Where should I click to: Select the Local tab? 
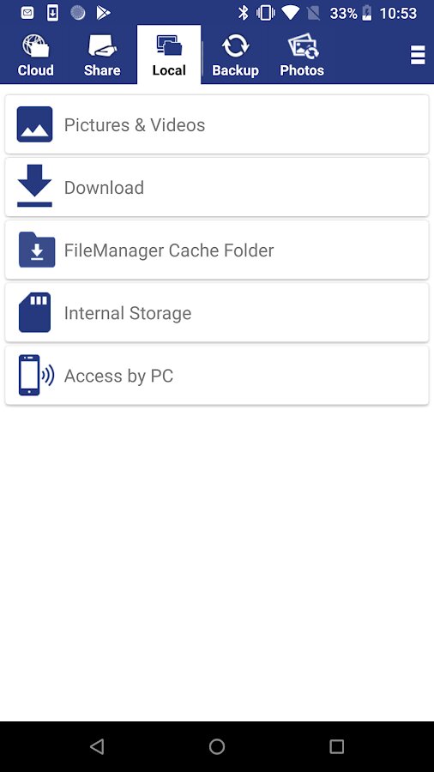[x=169, y=55]
